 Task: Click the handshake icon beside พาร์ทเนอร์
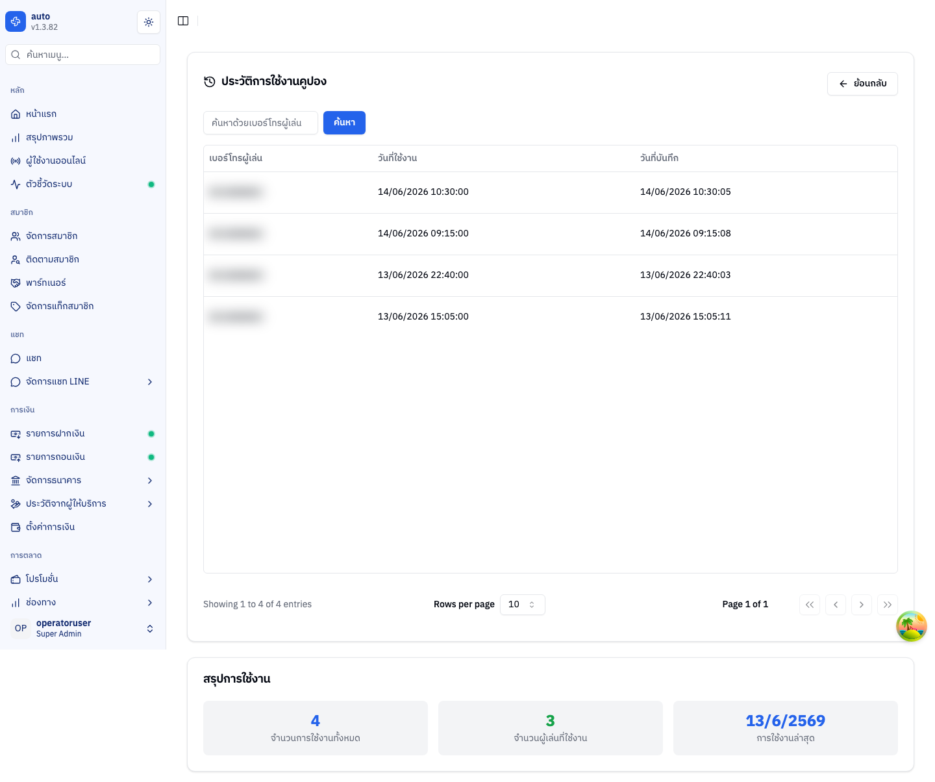(16, 283)
